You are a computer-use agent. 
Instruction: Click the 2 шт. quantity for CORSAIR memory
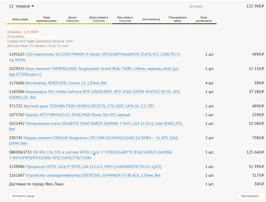point(210,138)
